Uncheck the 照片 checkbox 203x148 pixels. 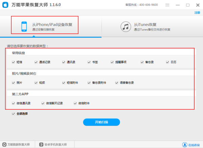click(x=13, y=82)
